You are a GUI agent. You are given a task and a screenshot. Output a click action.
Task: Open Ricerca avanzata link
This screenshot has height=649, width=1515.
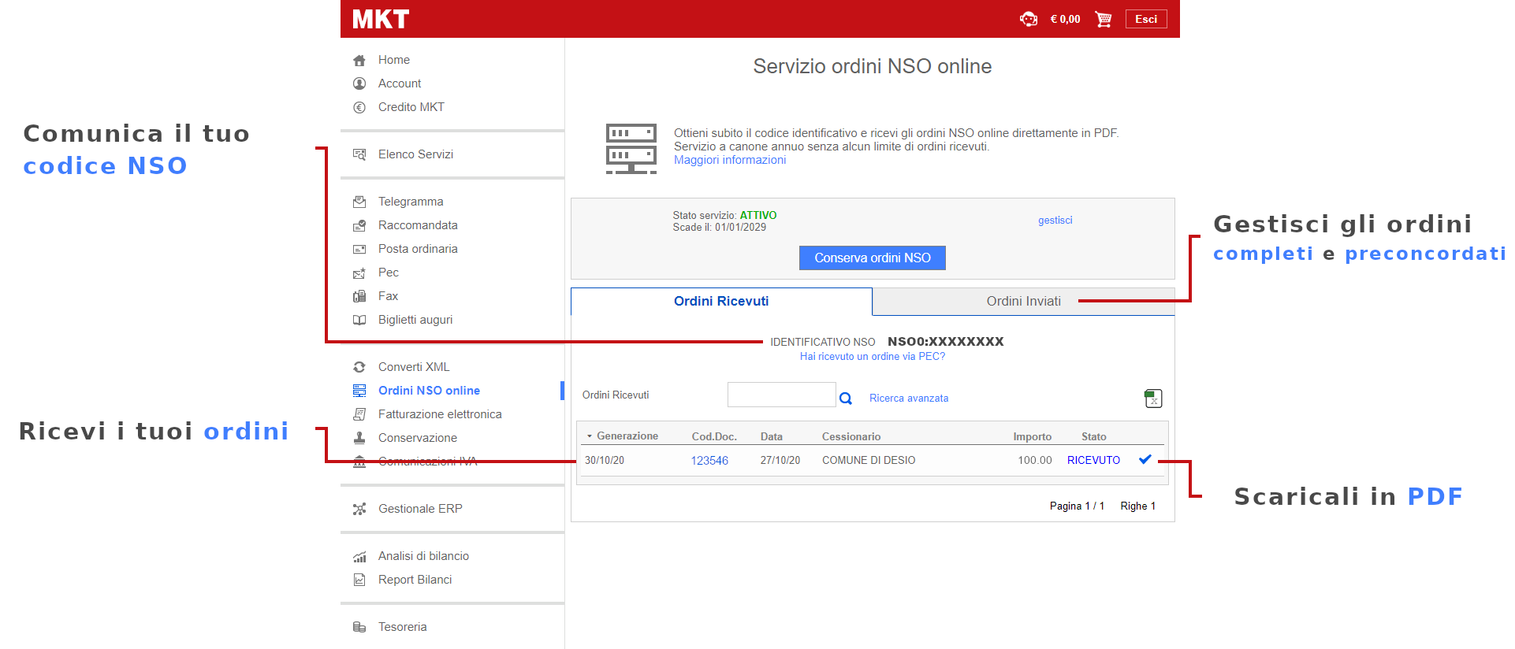pyautogui.click(x=909, y=399)
